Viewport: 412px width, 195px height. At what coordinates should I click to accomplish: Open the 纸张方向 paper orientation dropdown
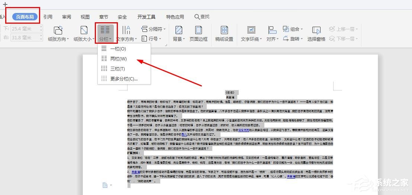pyautogui.click(x=58, y=34)
